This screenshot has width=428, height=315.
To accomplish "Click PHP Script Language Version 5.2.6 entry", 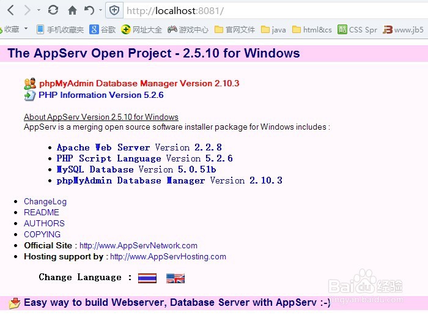I will [145, 158].
